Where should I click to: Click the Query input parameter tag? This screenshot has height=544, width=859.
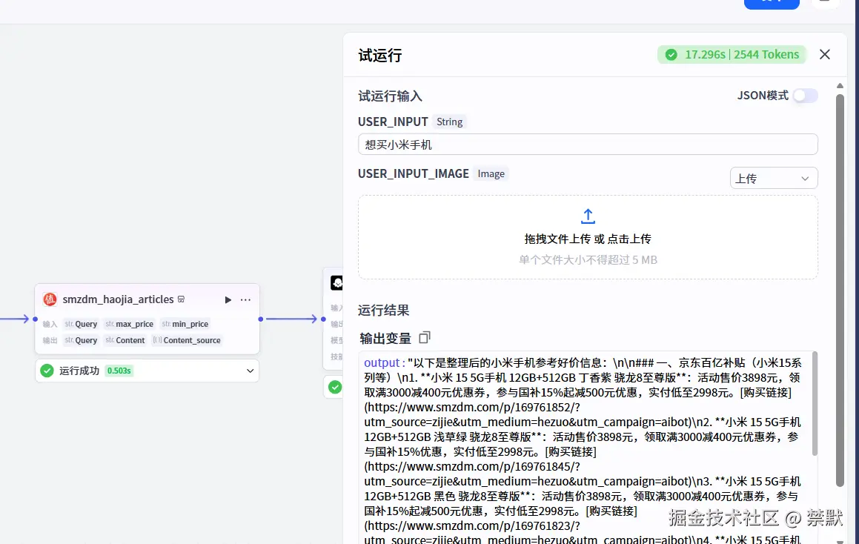click(81, 324)
